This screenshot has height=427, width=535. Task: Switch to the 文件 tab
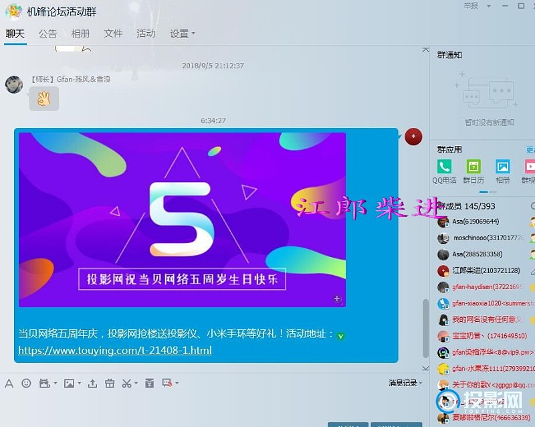point(113,33)
